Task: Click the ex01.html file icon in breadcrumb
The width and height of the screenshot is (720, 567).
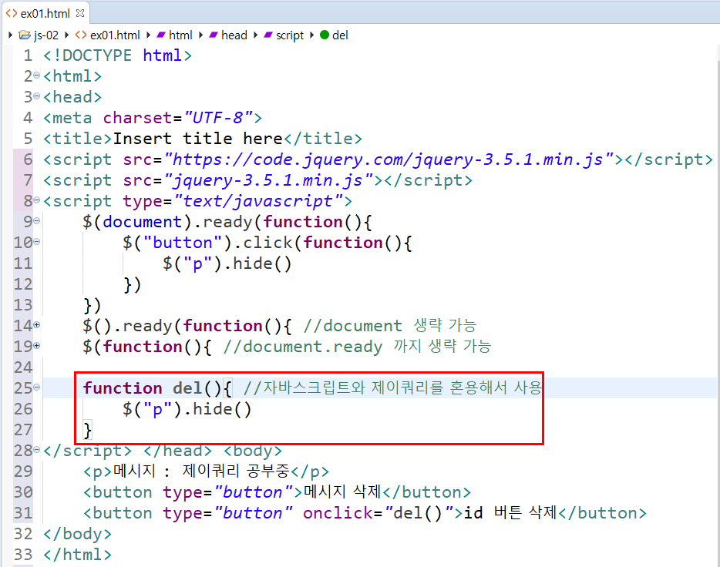Action: (x=81, y=35)
